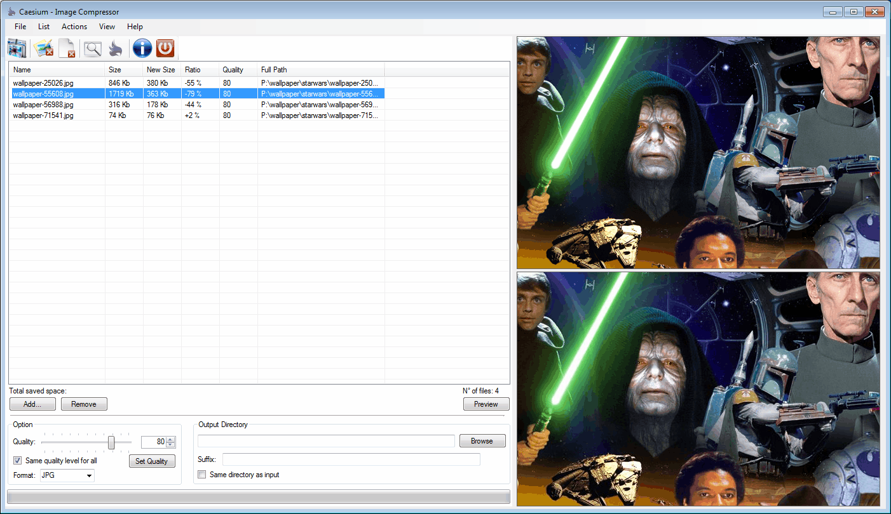Select wallpaper-71541.jpg in the file list
Viewport: 891px width, 514px height.
[x=43, y=115]
